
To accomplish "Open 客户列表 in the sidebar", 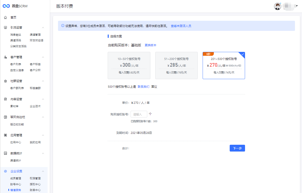I will tap(16, 64).
